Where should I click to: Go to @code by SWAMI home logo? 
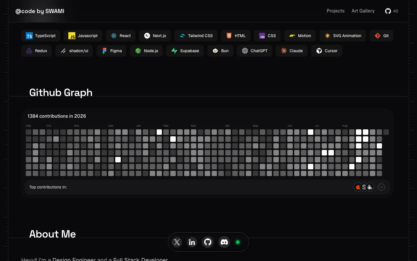tap(40, 11)
